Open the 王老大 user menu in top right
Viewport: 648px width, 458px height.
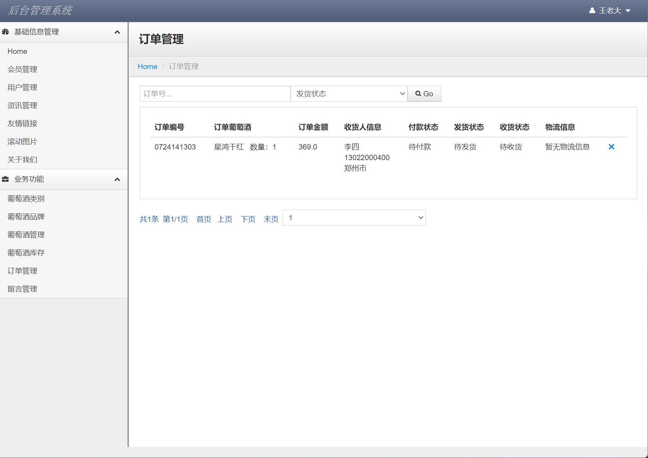tap(610, 10)
